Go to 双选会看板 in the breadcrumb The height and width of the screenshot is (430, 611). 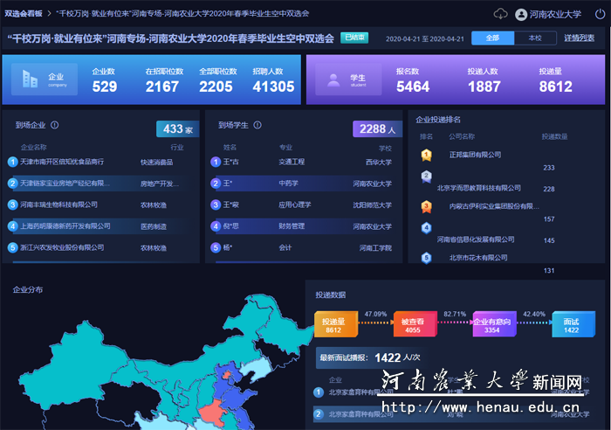(23, 14)
